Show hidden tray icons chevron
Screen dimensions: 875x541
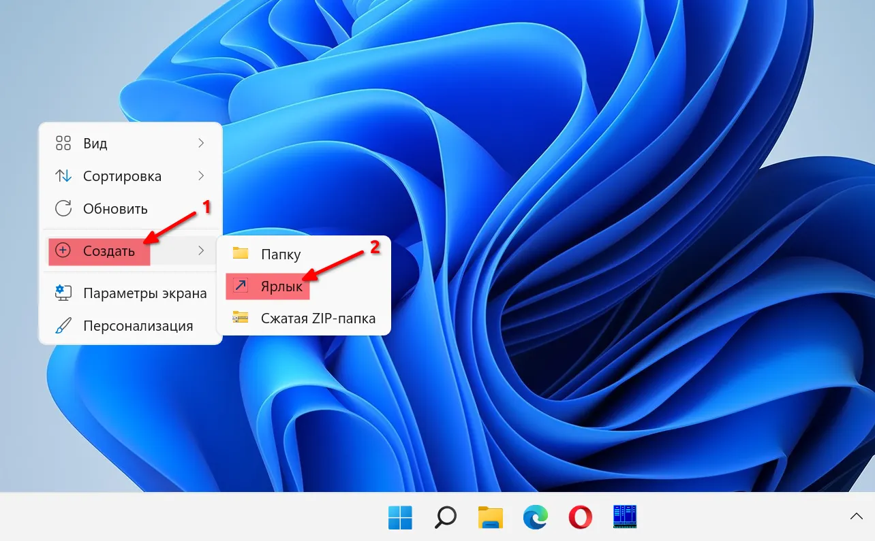[x=856, y=517]
